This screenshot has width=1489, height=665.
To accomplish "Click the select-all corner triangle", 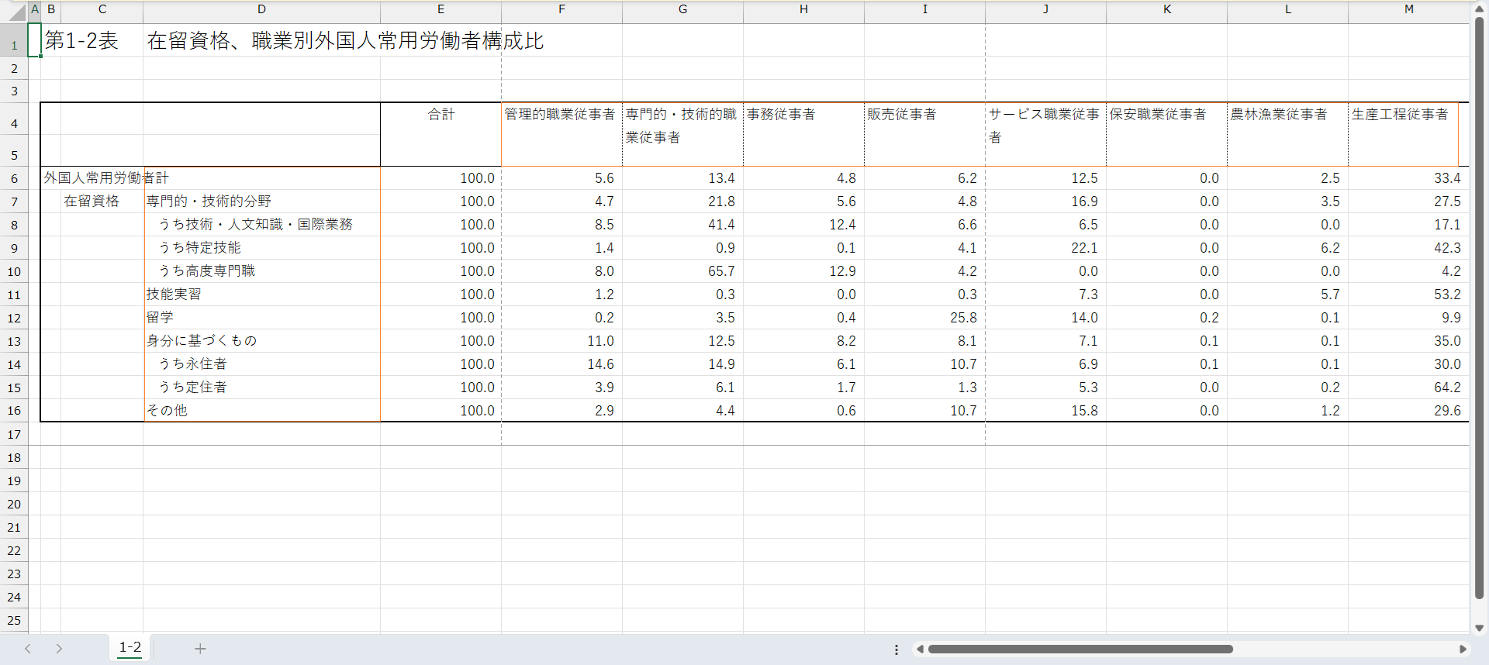I will click(16, 12).
